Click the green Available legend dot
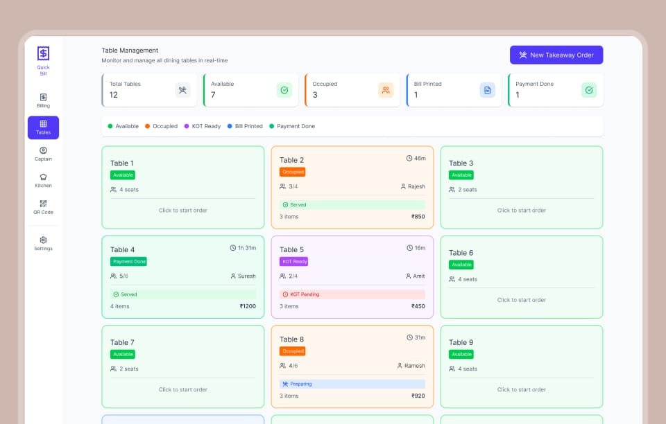This screenshot has width=666, height=424. click(x=110, y=126)
